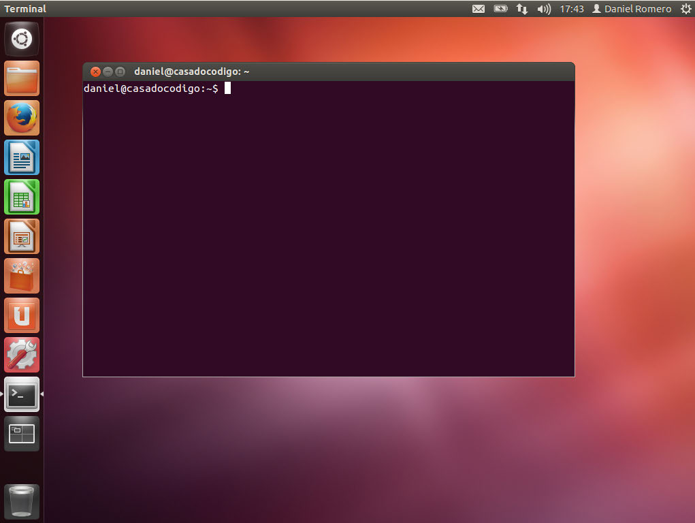
Task: Click the 17:43 clock in panel
Action: pos(571,9)
